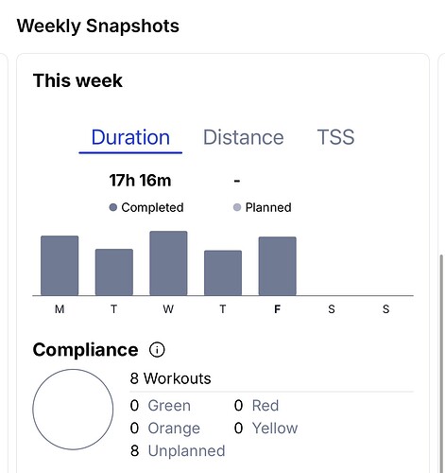Select Friday's duration bar
Image resolution: width=445 pixels, height=473 pixels.
pos(278,266)
